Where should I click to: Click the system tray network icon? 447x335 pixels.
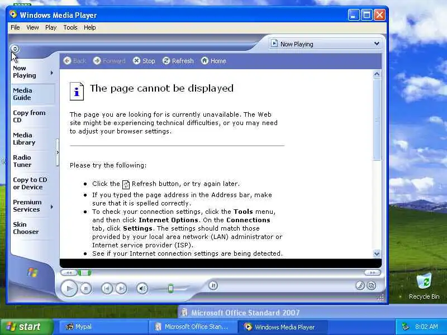pos(405,327)
